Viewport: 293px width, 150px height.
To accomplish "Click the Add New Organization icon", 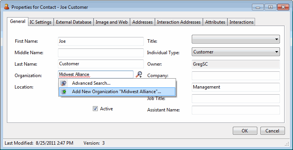I will (63, 92).
